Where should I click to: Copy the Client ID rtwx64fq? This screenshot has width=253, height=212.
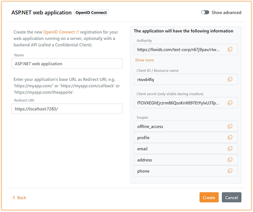[x=230, y=79]
